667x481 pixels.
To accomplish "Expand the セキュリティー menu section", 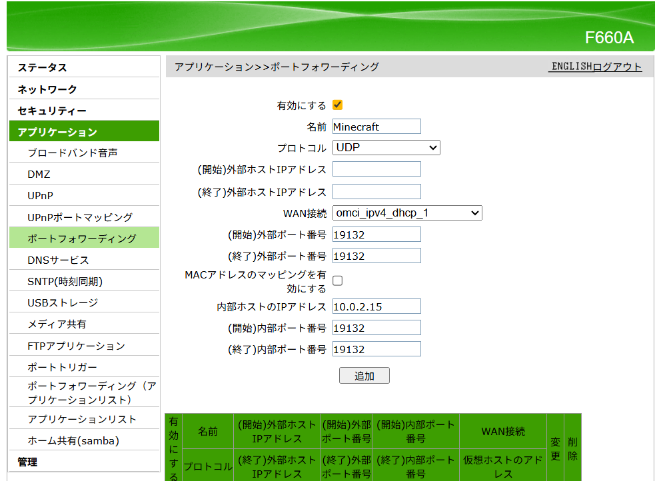I will click(52, 111).
